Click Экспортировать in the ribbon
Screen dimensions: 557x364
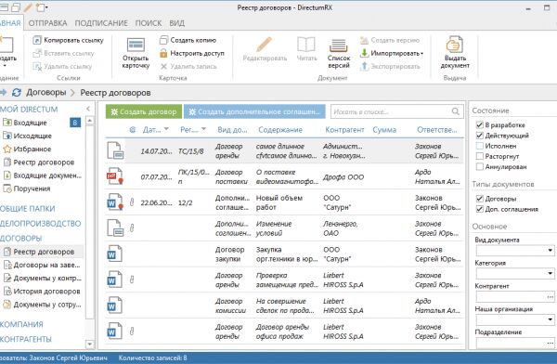[x=390, y=67]
